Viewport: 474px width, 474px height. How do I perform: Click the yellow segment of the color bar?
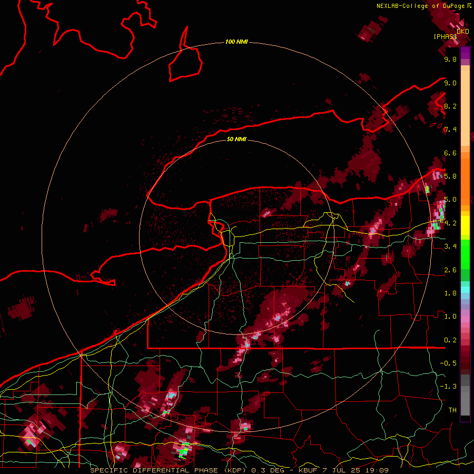click(465, 225)
